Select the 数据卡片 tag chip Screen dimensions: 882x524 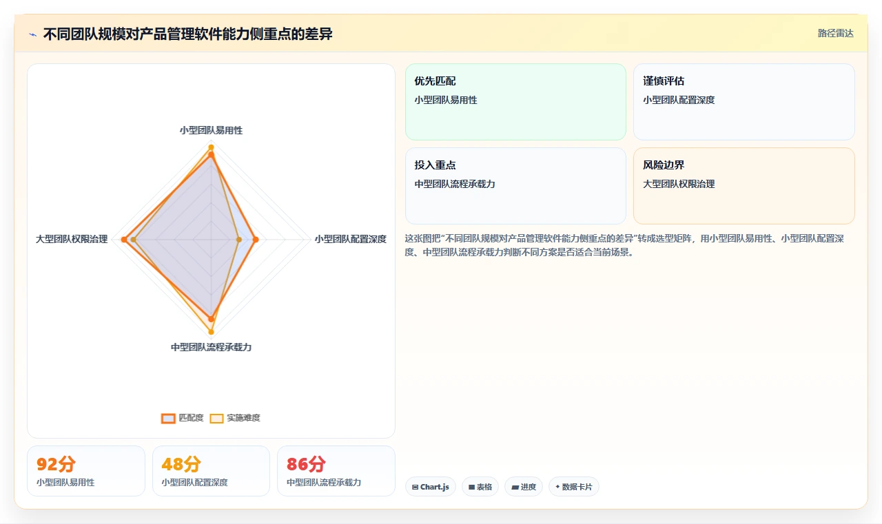pyautogui.click(x=574, y=487)
